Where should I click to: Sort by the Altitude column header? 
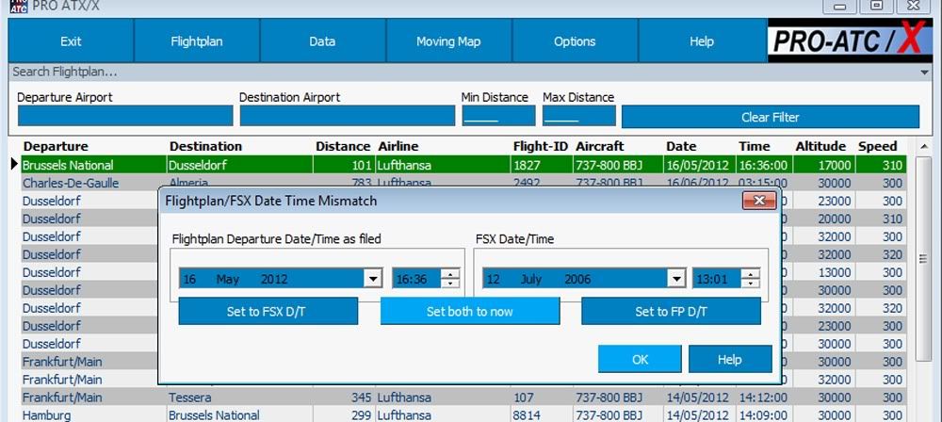tap(820, 146)
